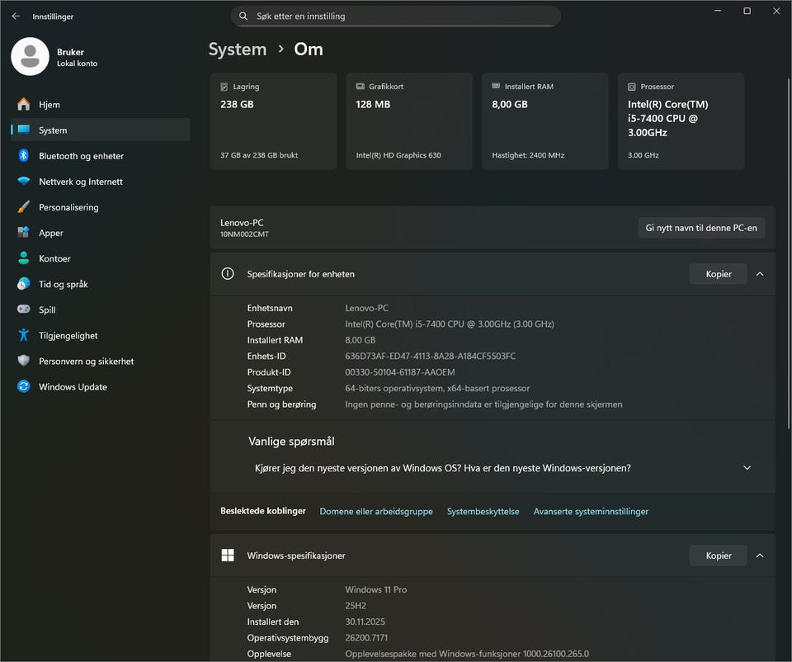Select the Personalisering brush icon

pyautogui.click(x=24, y=207)
